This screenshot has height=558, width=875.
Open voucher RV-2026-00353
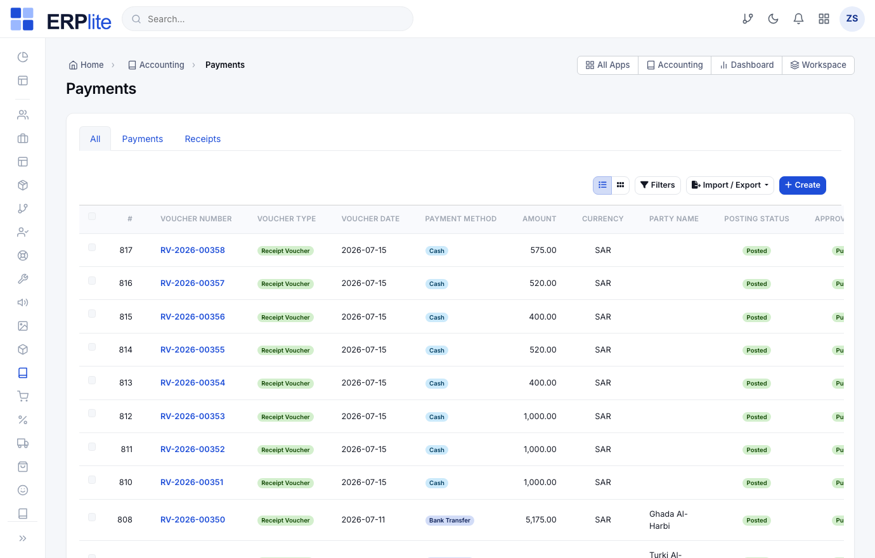[x=193, y=416]
